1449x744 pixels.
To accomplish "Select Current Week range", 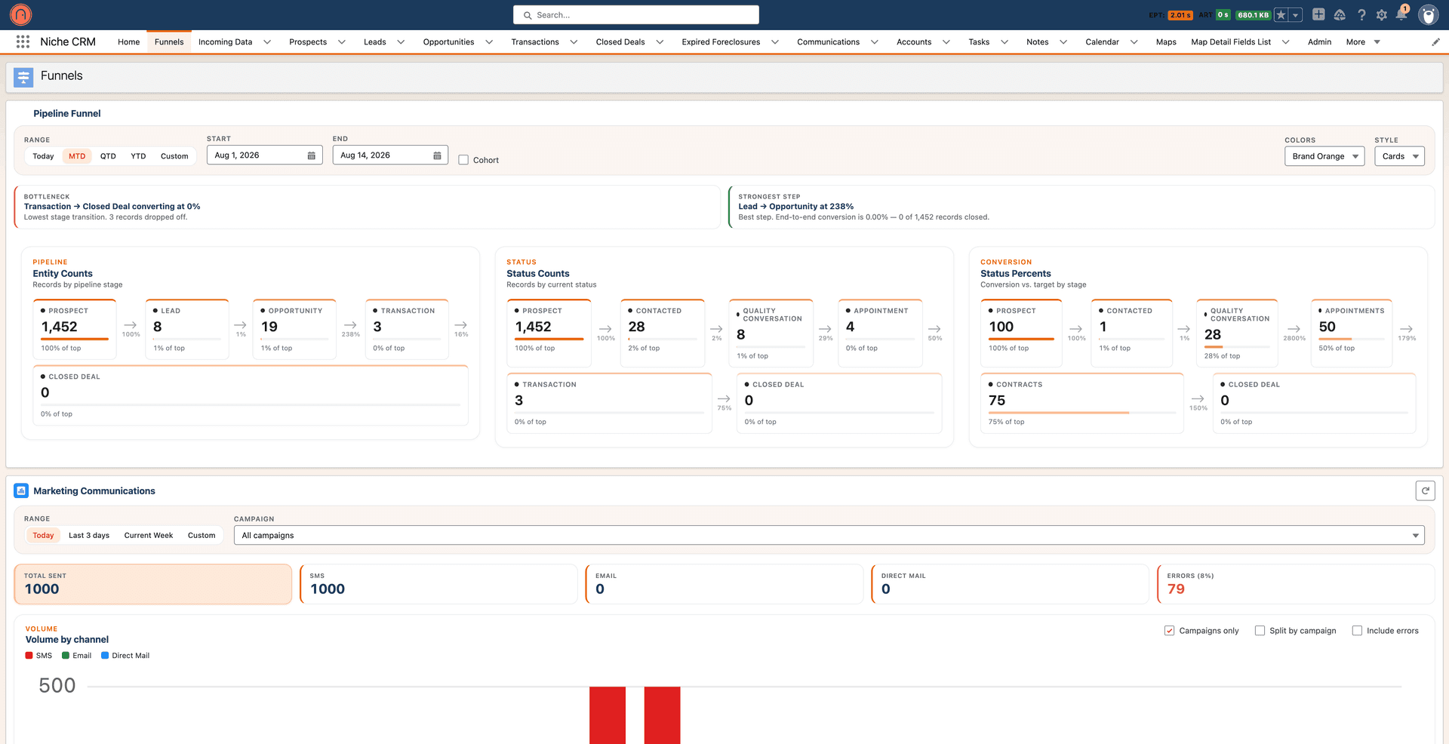I will (149, 536).
